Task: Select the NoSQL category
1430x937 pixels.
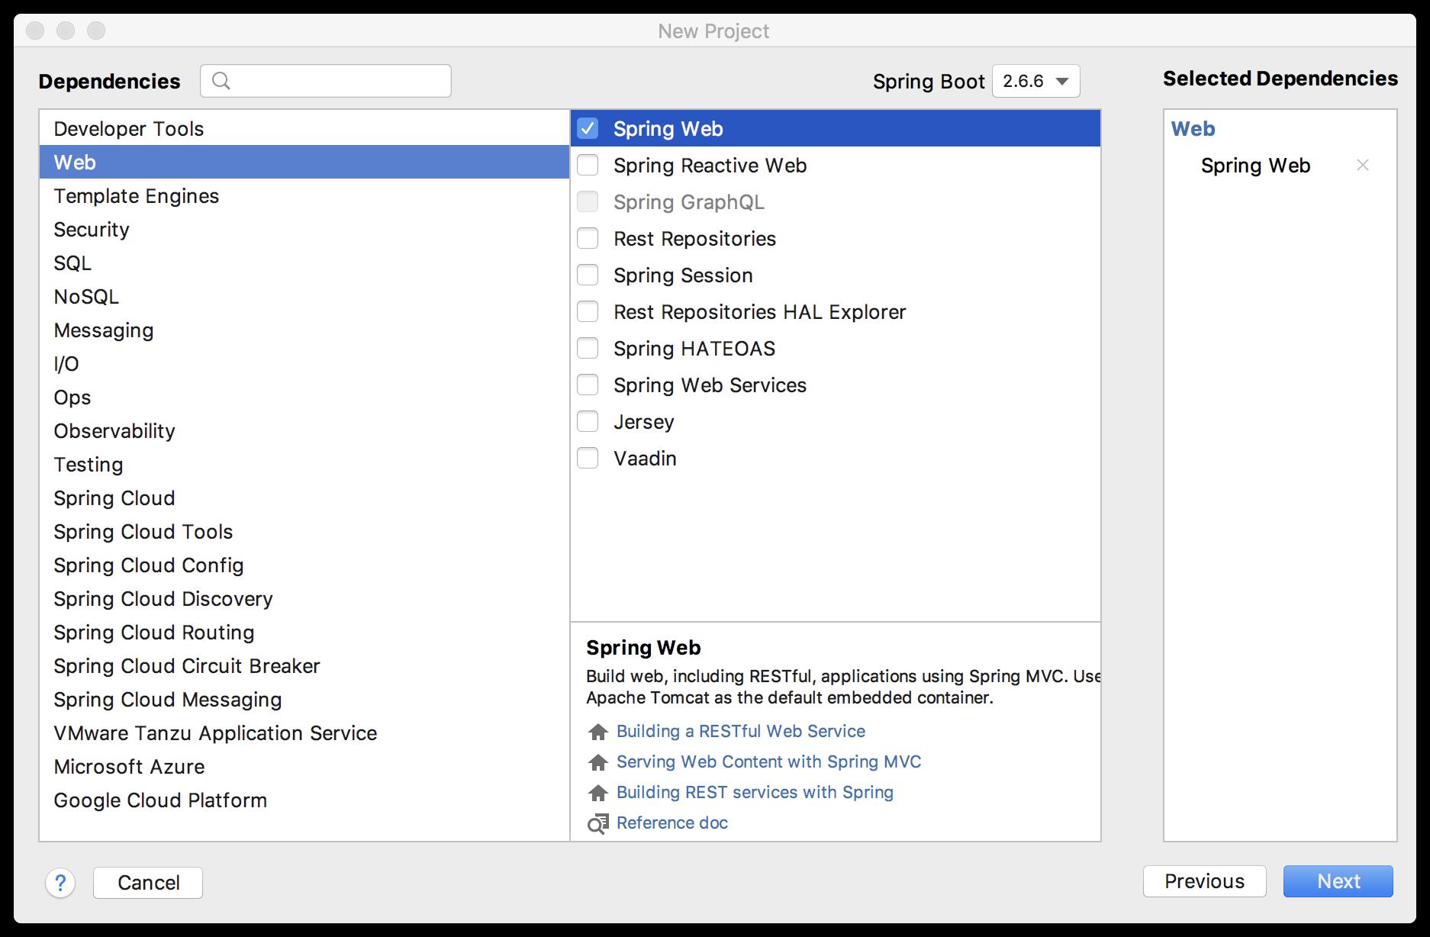Action: point(304,297)
